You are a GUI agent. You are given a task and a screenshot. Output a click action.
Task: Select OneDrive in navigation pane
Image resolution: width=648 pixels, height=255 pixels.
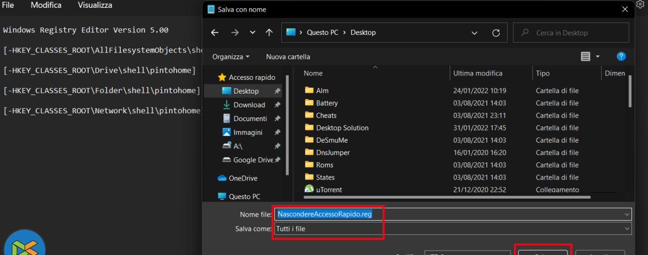point(243,178)
